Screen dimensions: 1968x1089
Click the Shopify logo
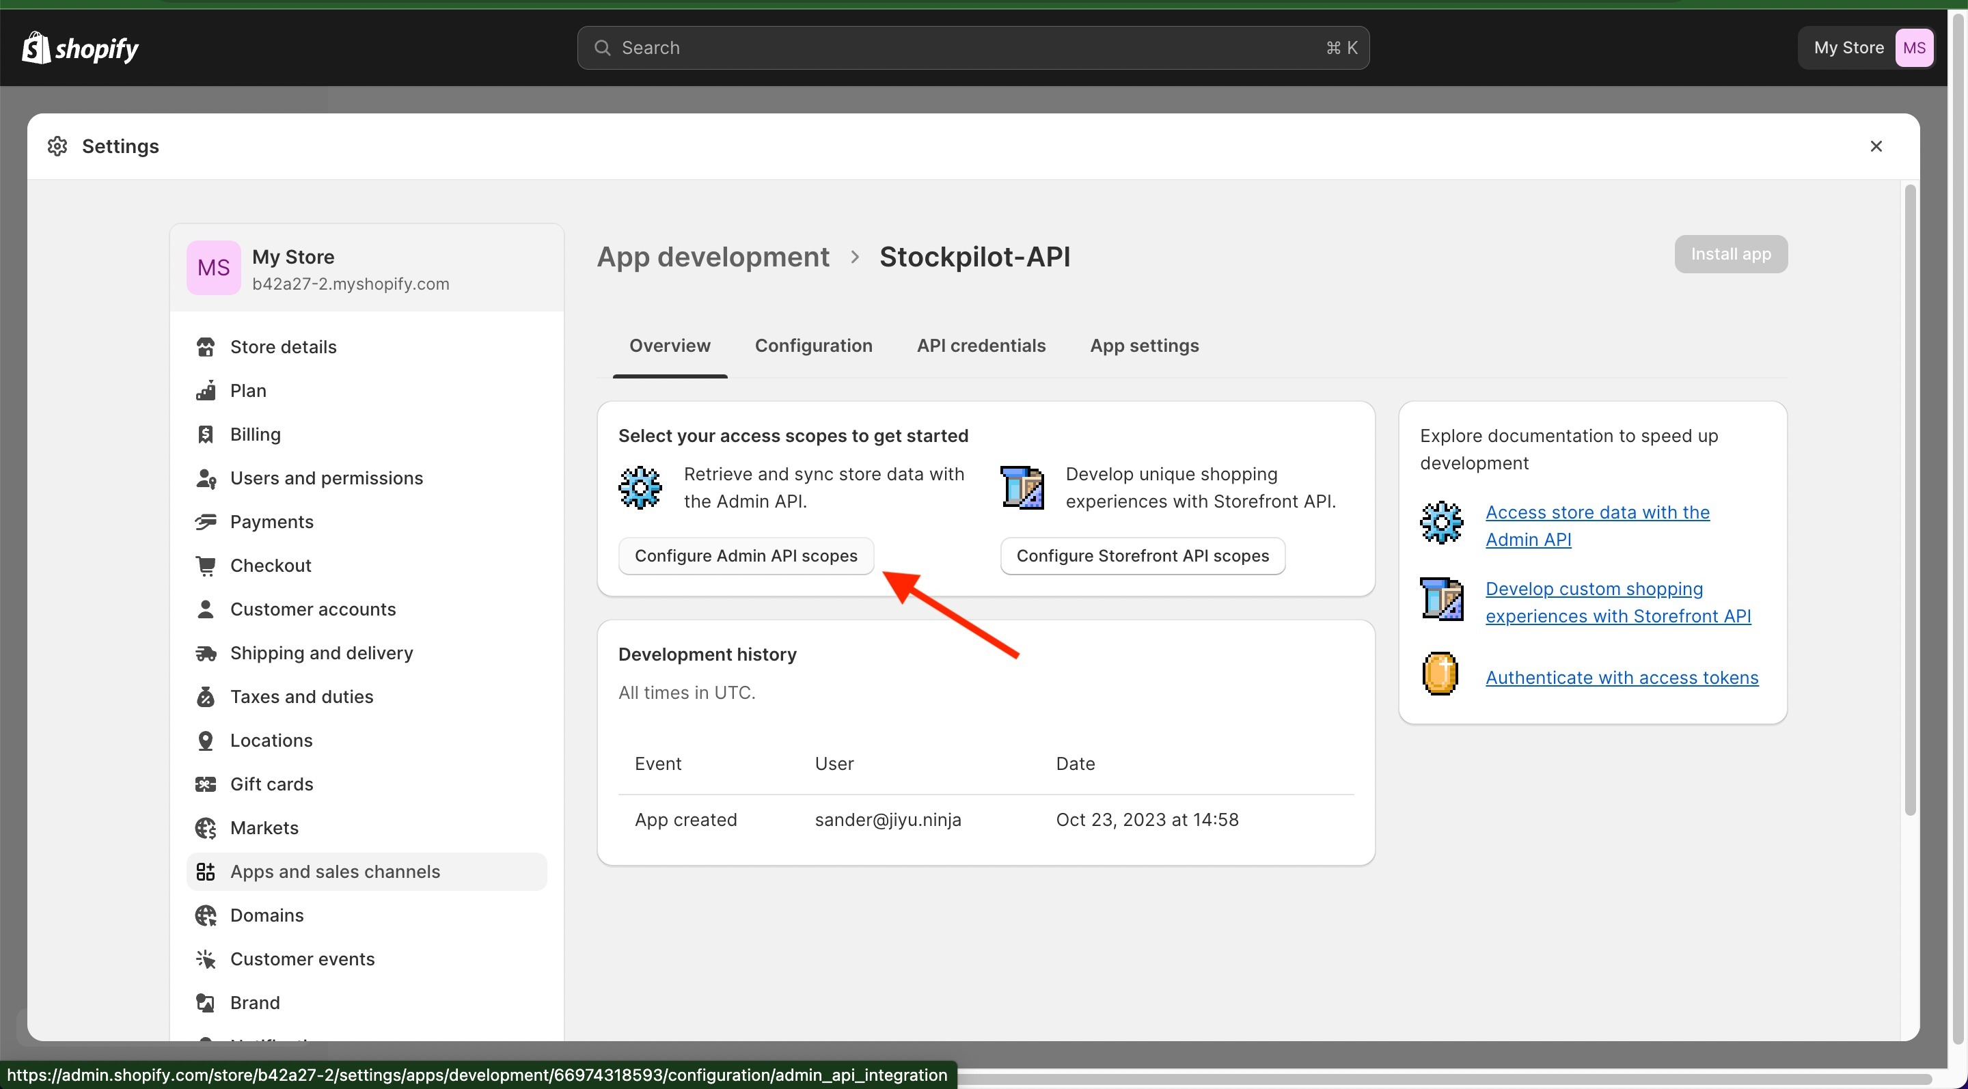tap(80, 48)
